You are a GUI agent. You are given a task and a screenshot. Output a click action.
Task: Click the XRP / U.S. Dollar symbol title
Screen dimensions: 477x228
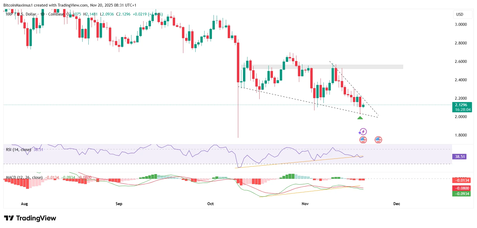21,14
